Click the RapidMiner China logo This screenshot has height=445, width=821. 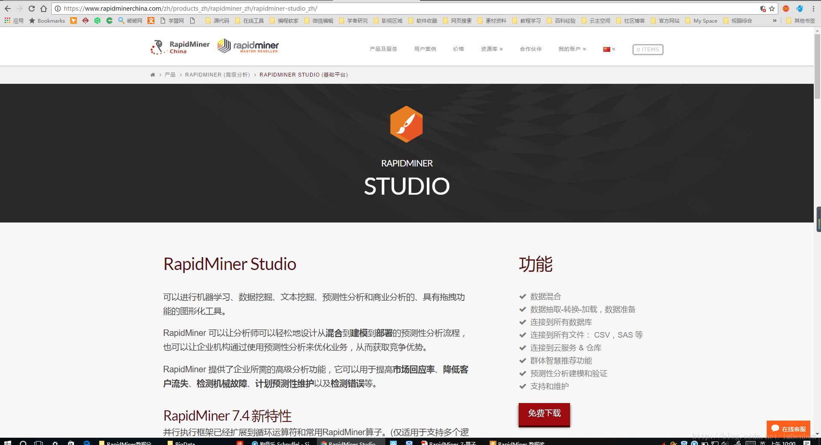pos(180,47)
